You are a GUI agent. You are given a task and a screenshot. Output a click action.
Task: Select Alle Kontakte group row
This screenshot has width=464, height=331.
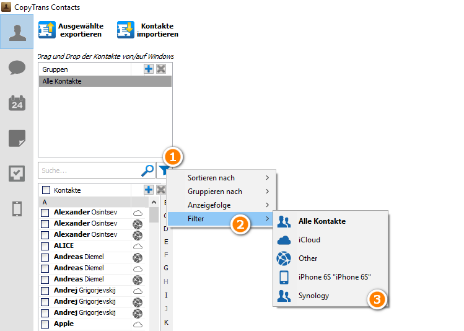tap(105, 81)
